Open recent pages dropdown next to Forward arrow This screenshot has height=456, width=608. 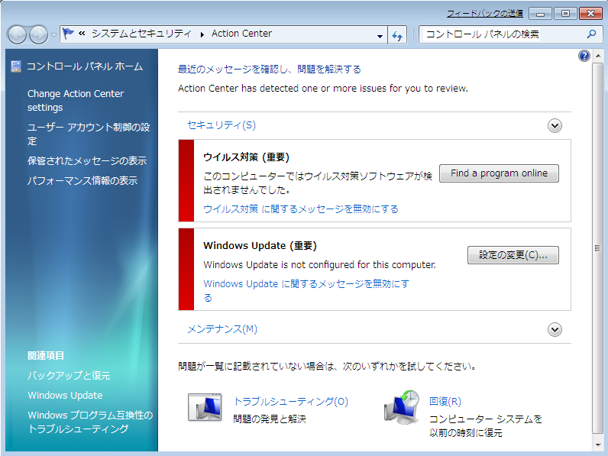click(x=54, y=35)
